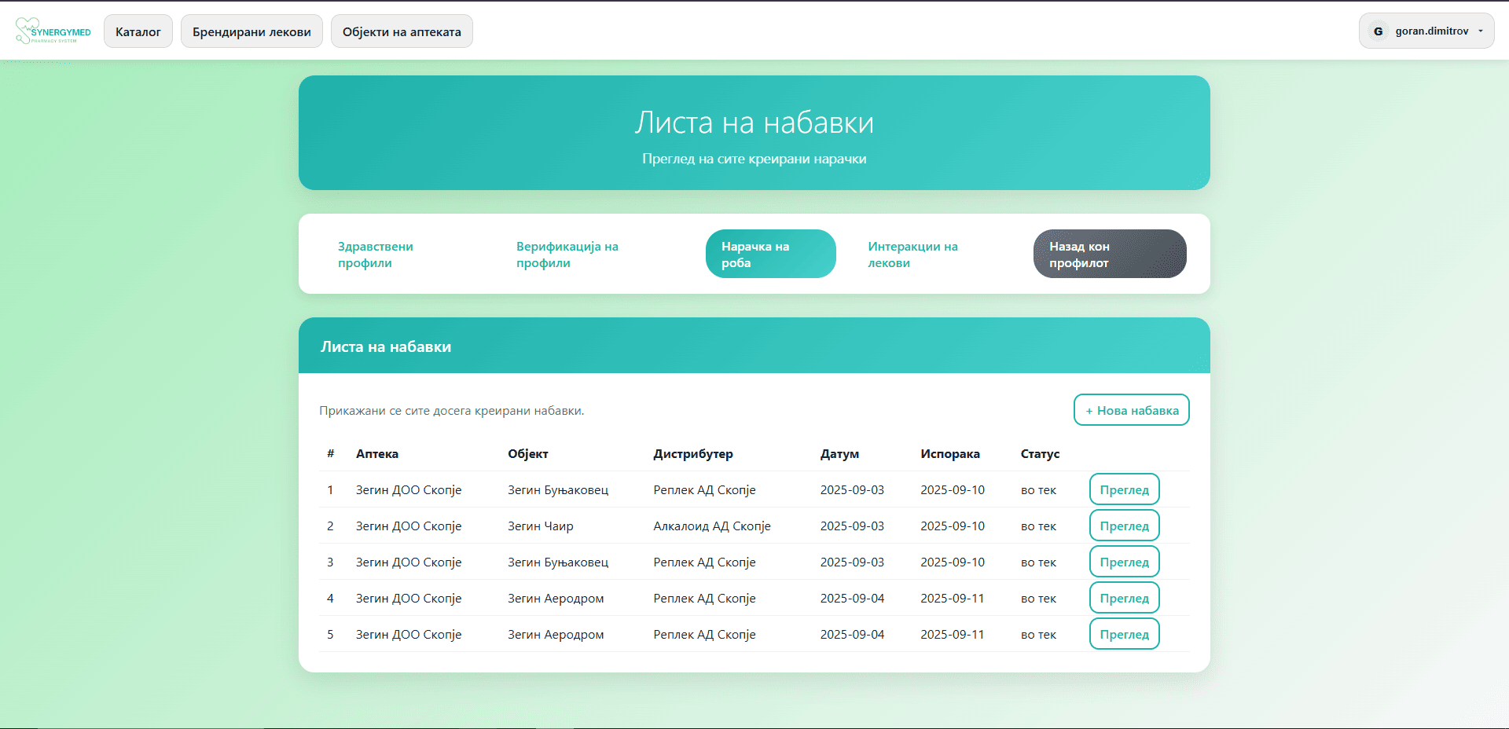Open Интеракции на лекови tab
The image size is (1509, 729).
912,255
